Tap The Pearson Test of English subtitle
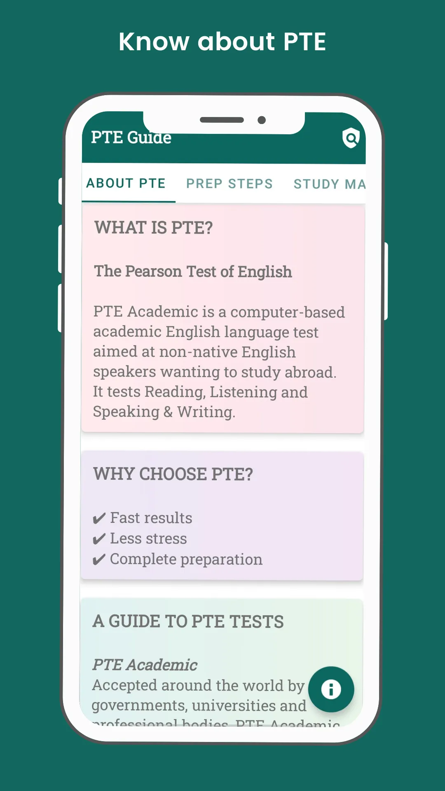Screen dimensions: 445x791 [x=193, y=272]
